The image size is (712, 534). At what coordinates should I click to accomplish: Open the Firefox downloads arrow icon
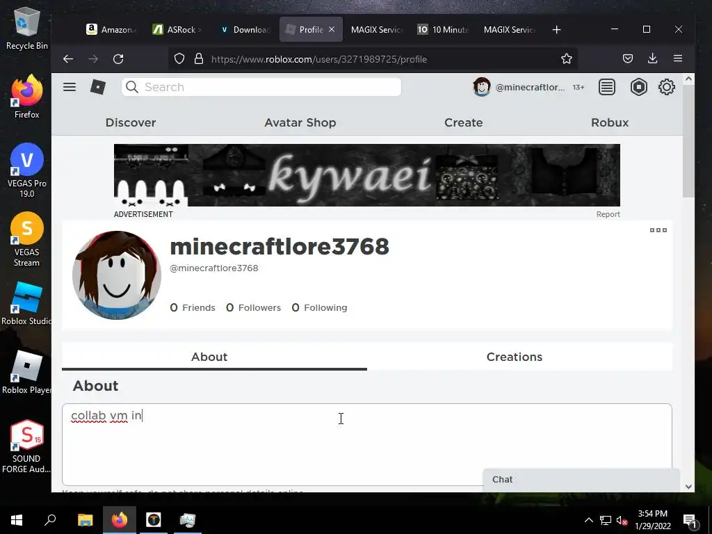[x=652, y=58]
